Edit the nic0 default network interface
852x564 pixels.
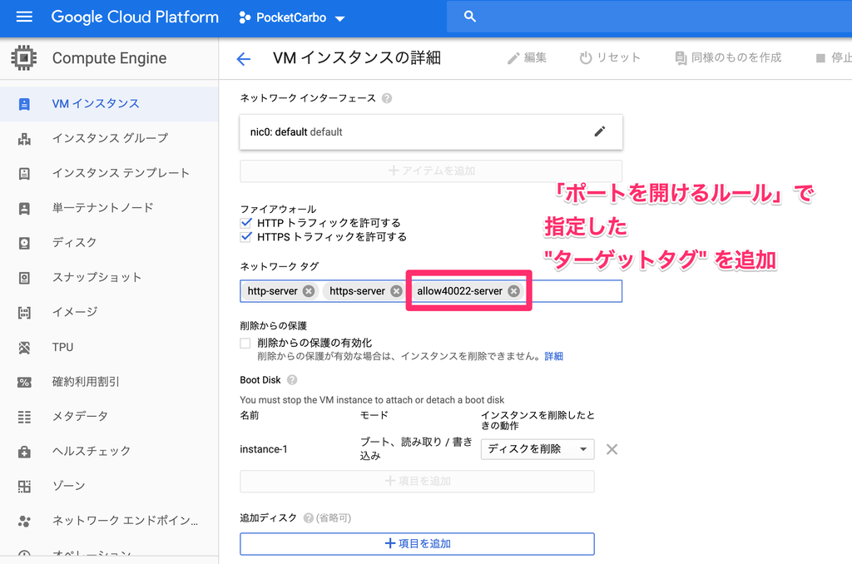[x=599, y=131]
